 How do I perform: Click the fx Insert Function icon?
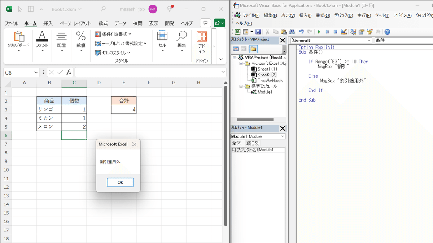69,72
